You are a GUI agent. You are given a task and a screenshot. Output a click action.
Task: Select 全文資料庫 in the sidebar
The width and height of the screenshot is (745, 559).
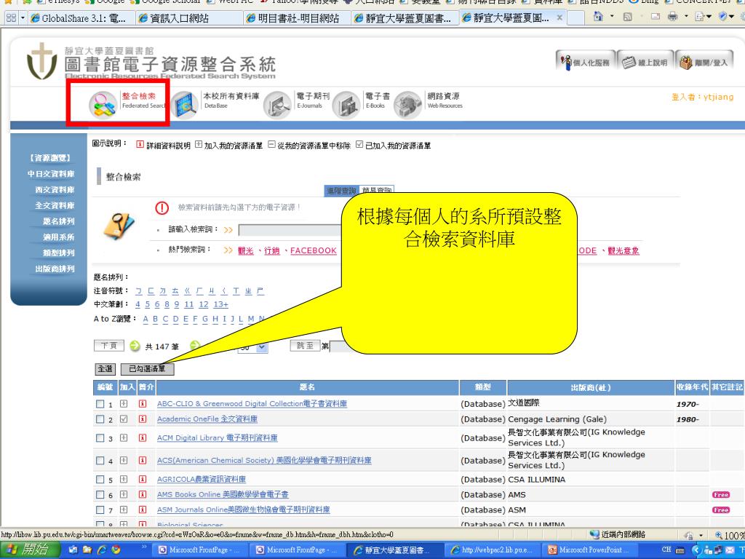click(x=55, y=205)
